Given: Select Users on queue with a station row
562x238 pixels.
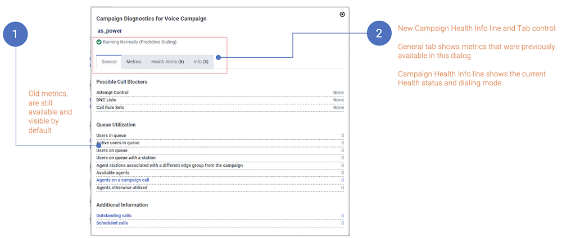Looking at the screenshot, I should click(220, 158).
